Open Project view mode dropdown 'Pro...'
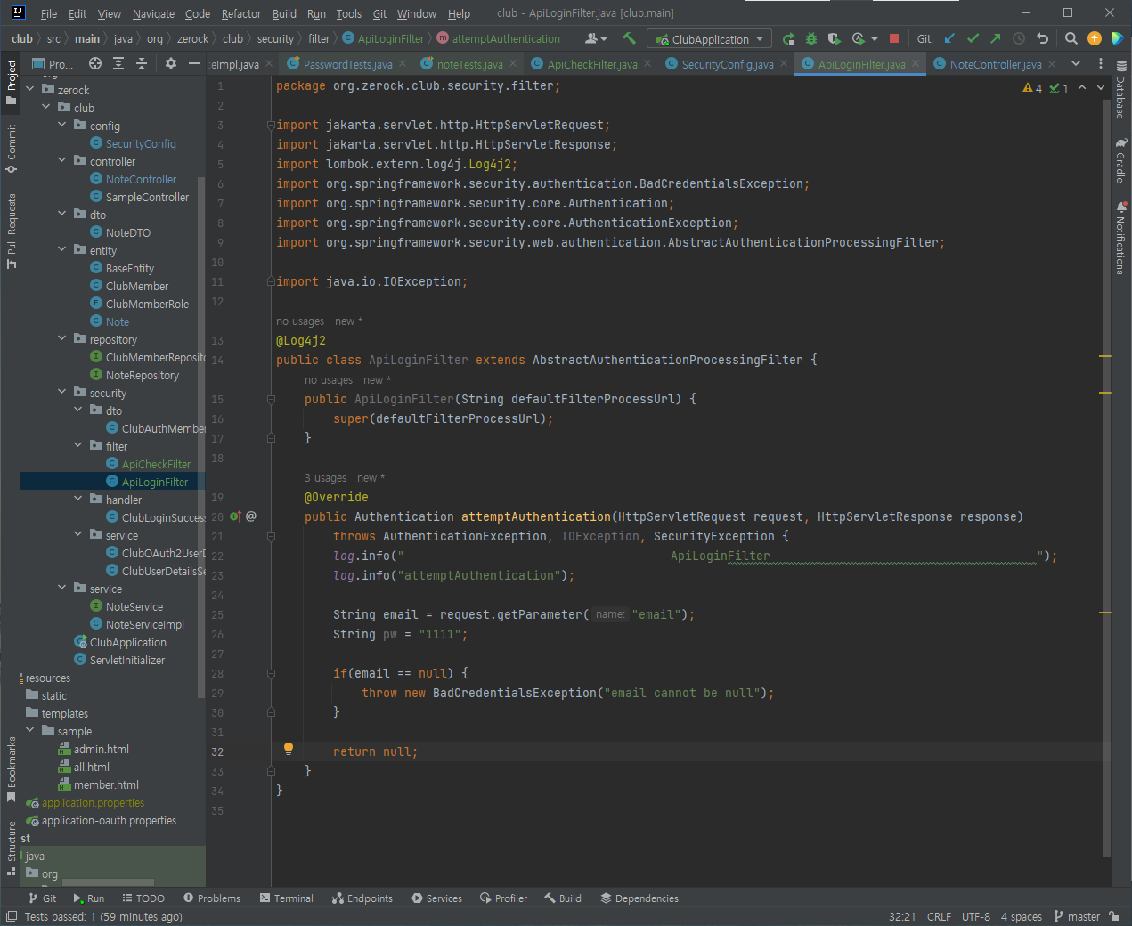The image size is (1132, 926). [x=53, y=63]
